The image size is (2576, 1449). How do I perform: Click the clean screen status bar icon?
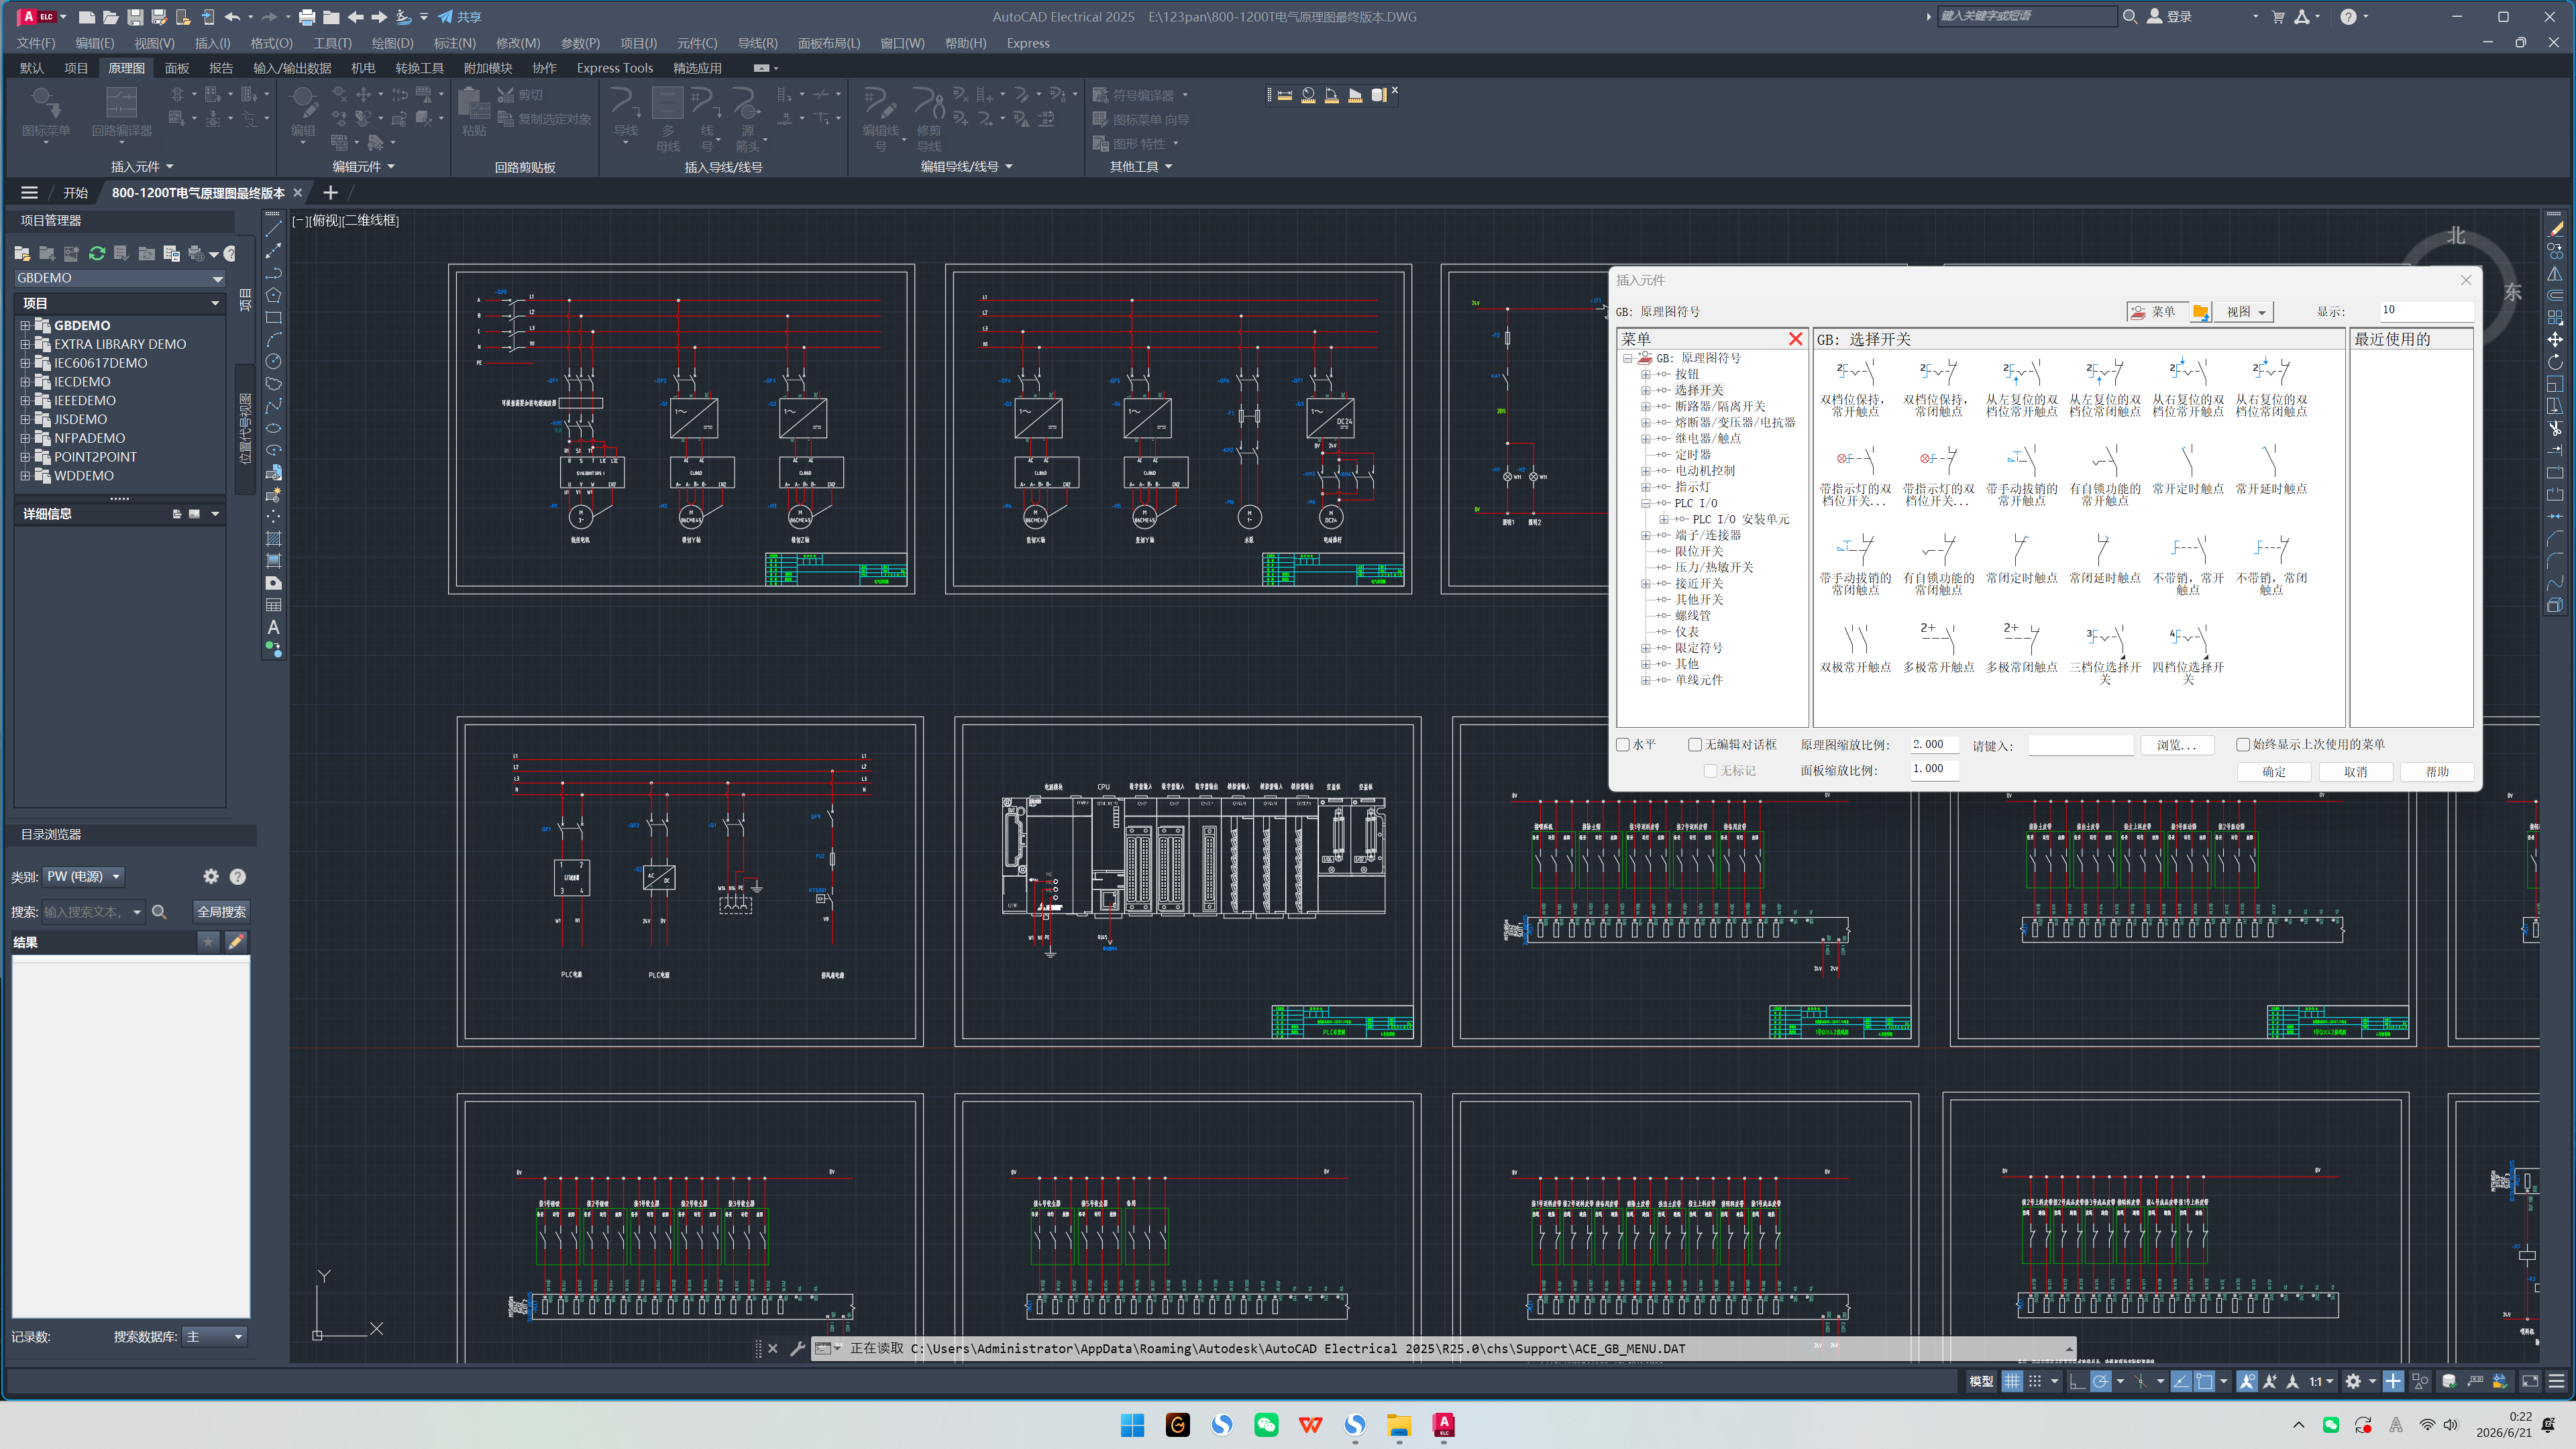point(2530,1381)
